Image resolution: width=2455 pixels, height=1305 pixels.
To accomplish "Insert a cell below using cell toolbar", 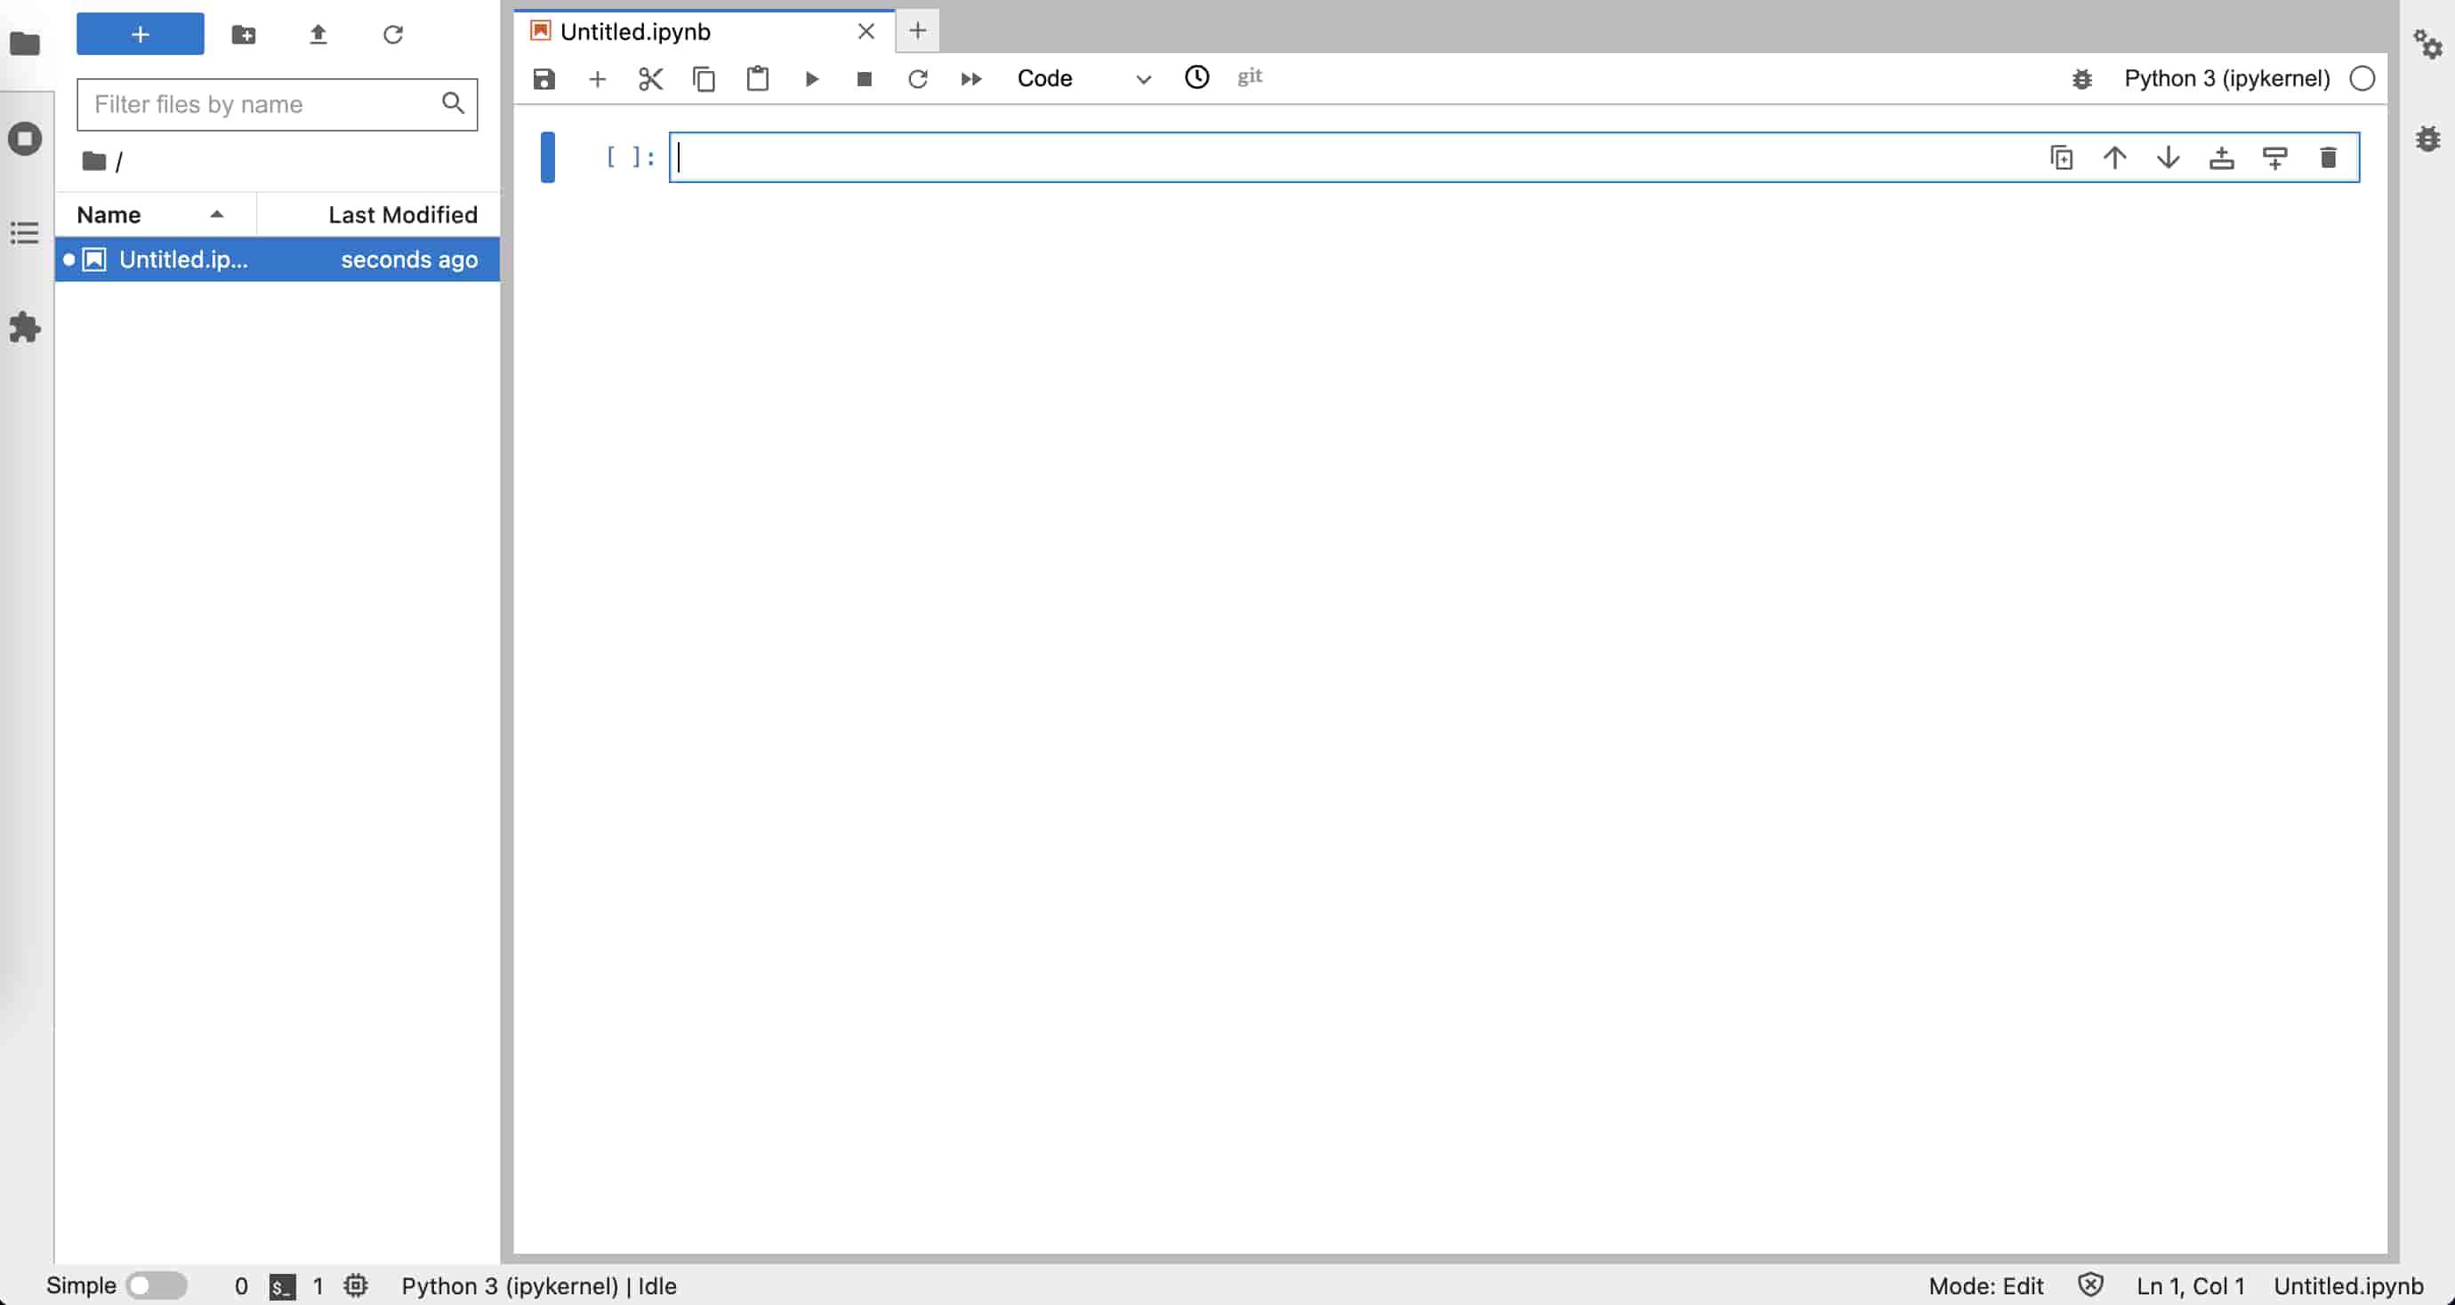I will coord(2275,157).
